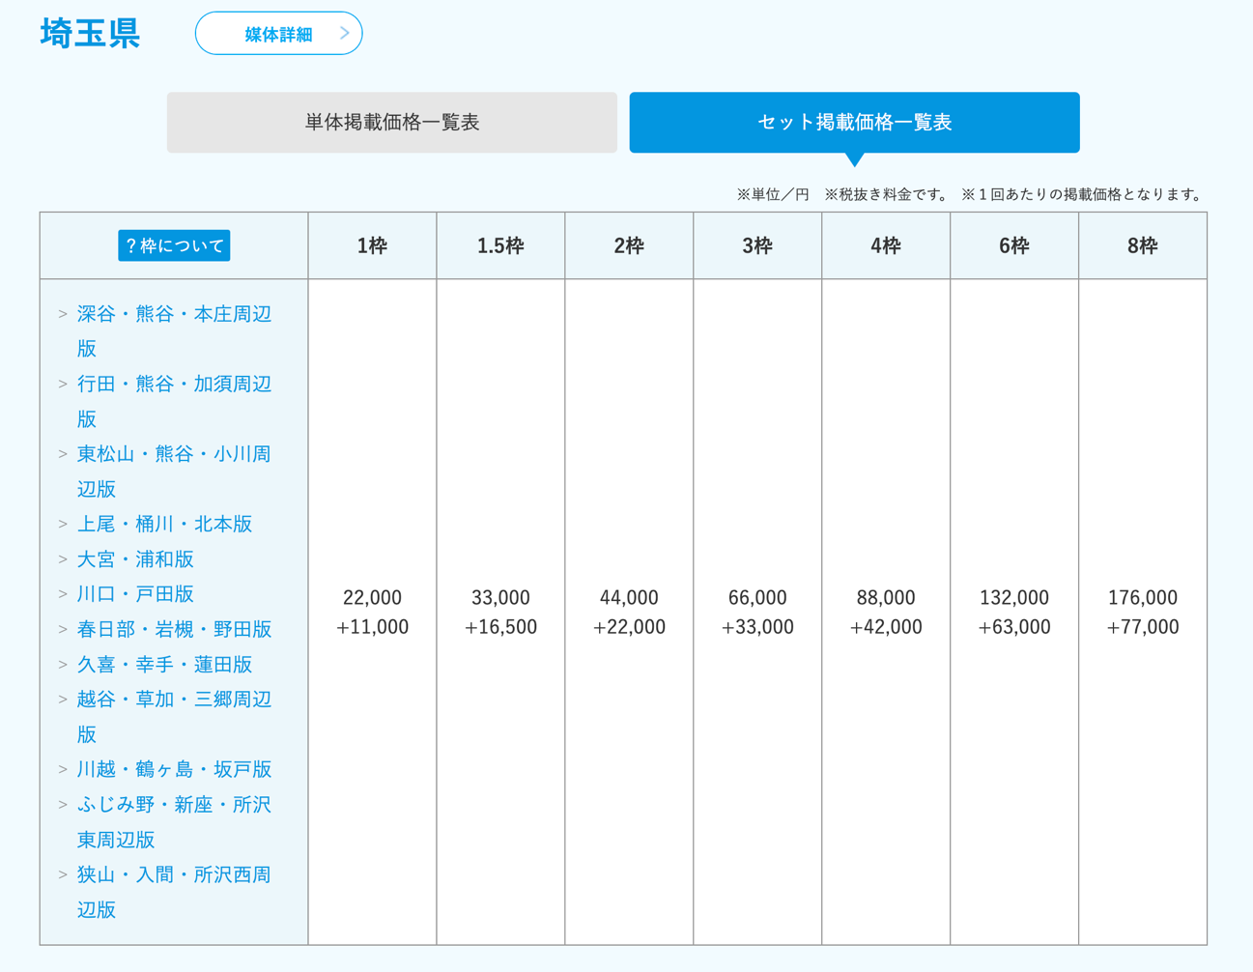1253x972 pixels.
Task: Open 深谷・熊谷・本庄周辺版 link
Action: pyautogui.click(x=174, y=331)
